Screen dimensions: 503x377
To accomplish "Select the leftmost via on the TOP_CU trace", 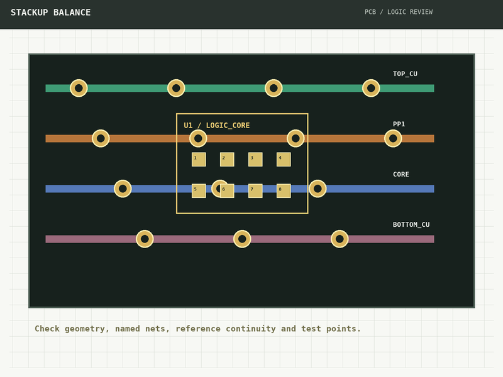I will coord(79,88).
